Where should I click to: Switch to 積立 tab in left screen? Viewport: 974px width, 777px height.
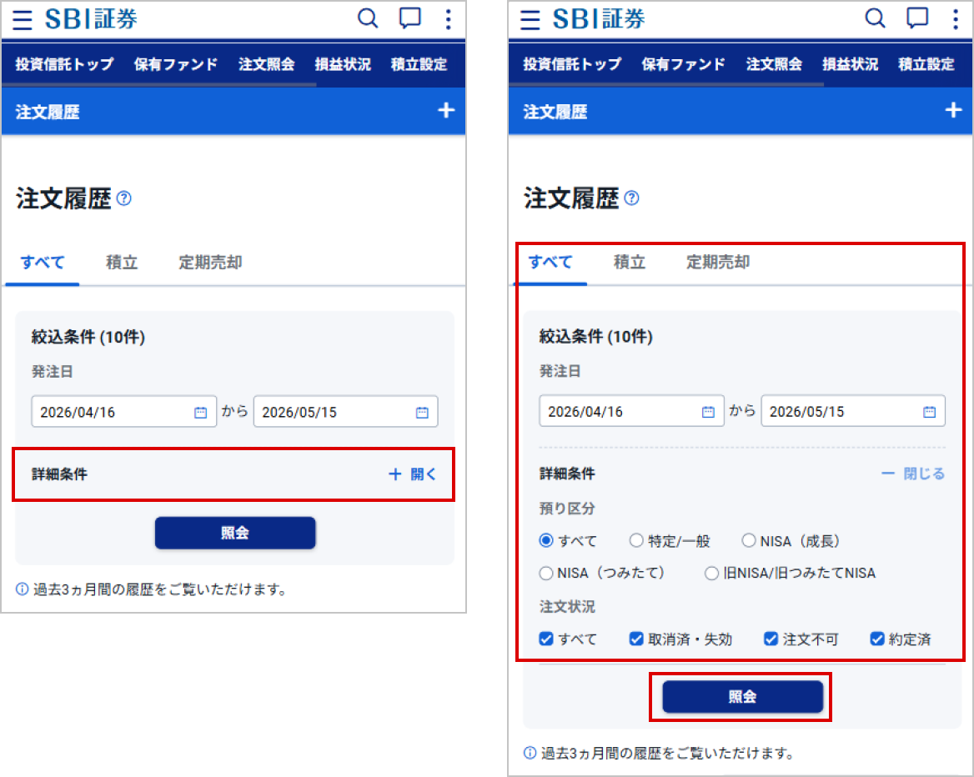click(x=122, y=263)
